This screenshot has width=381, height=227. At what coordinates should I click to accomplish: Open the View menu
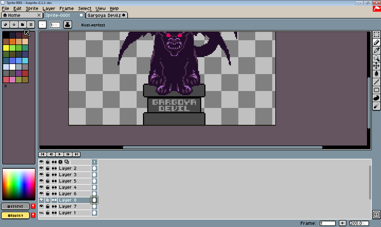100,8
